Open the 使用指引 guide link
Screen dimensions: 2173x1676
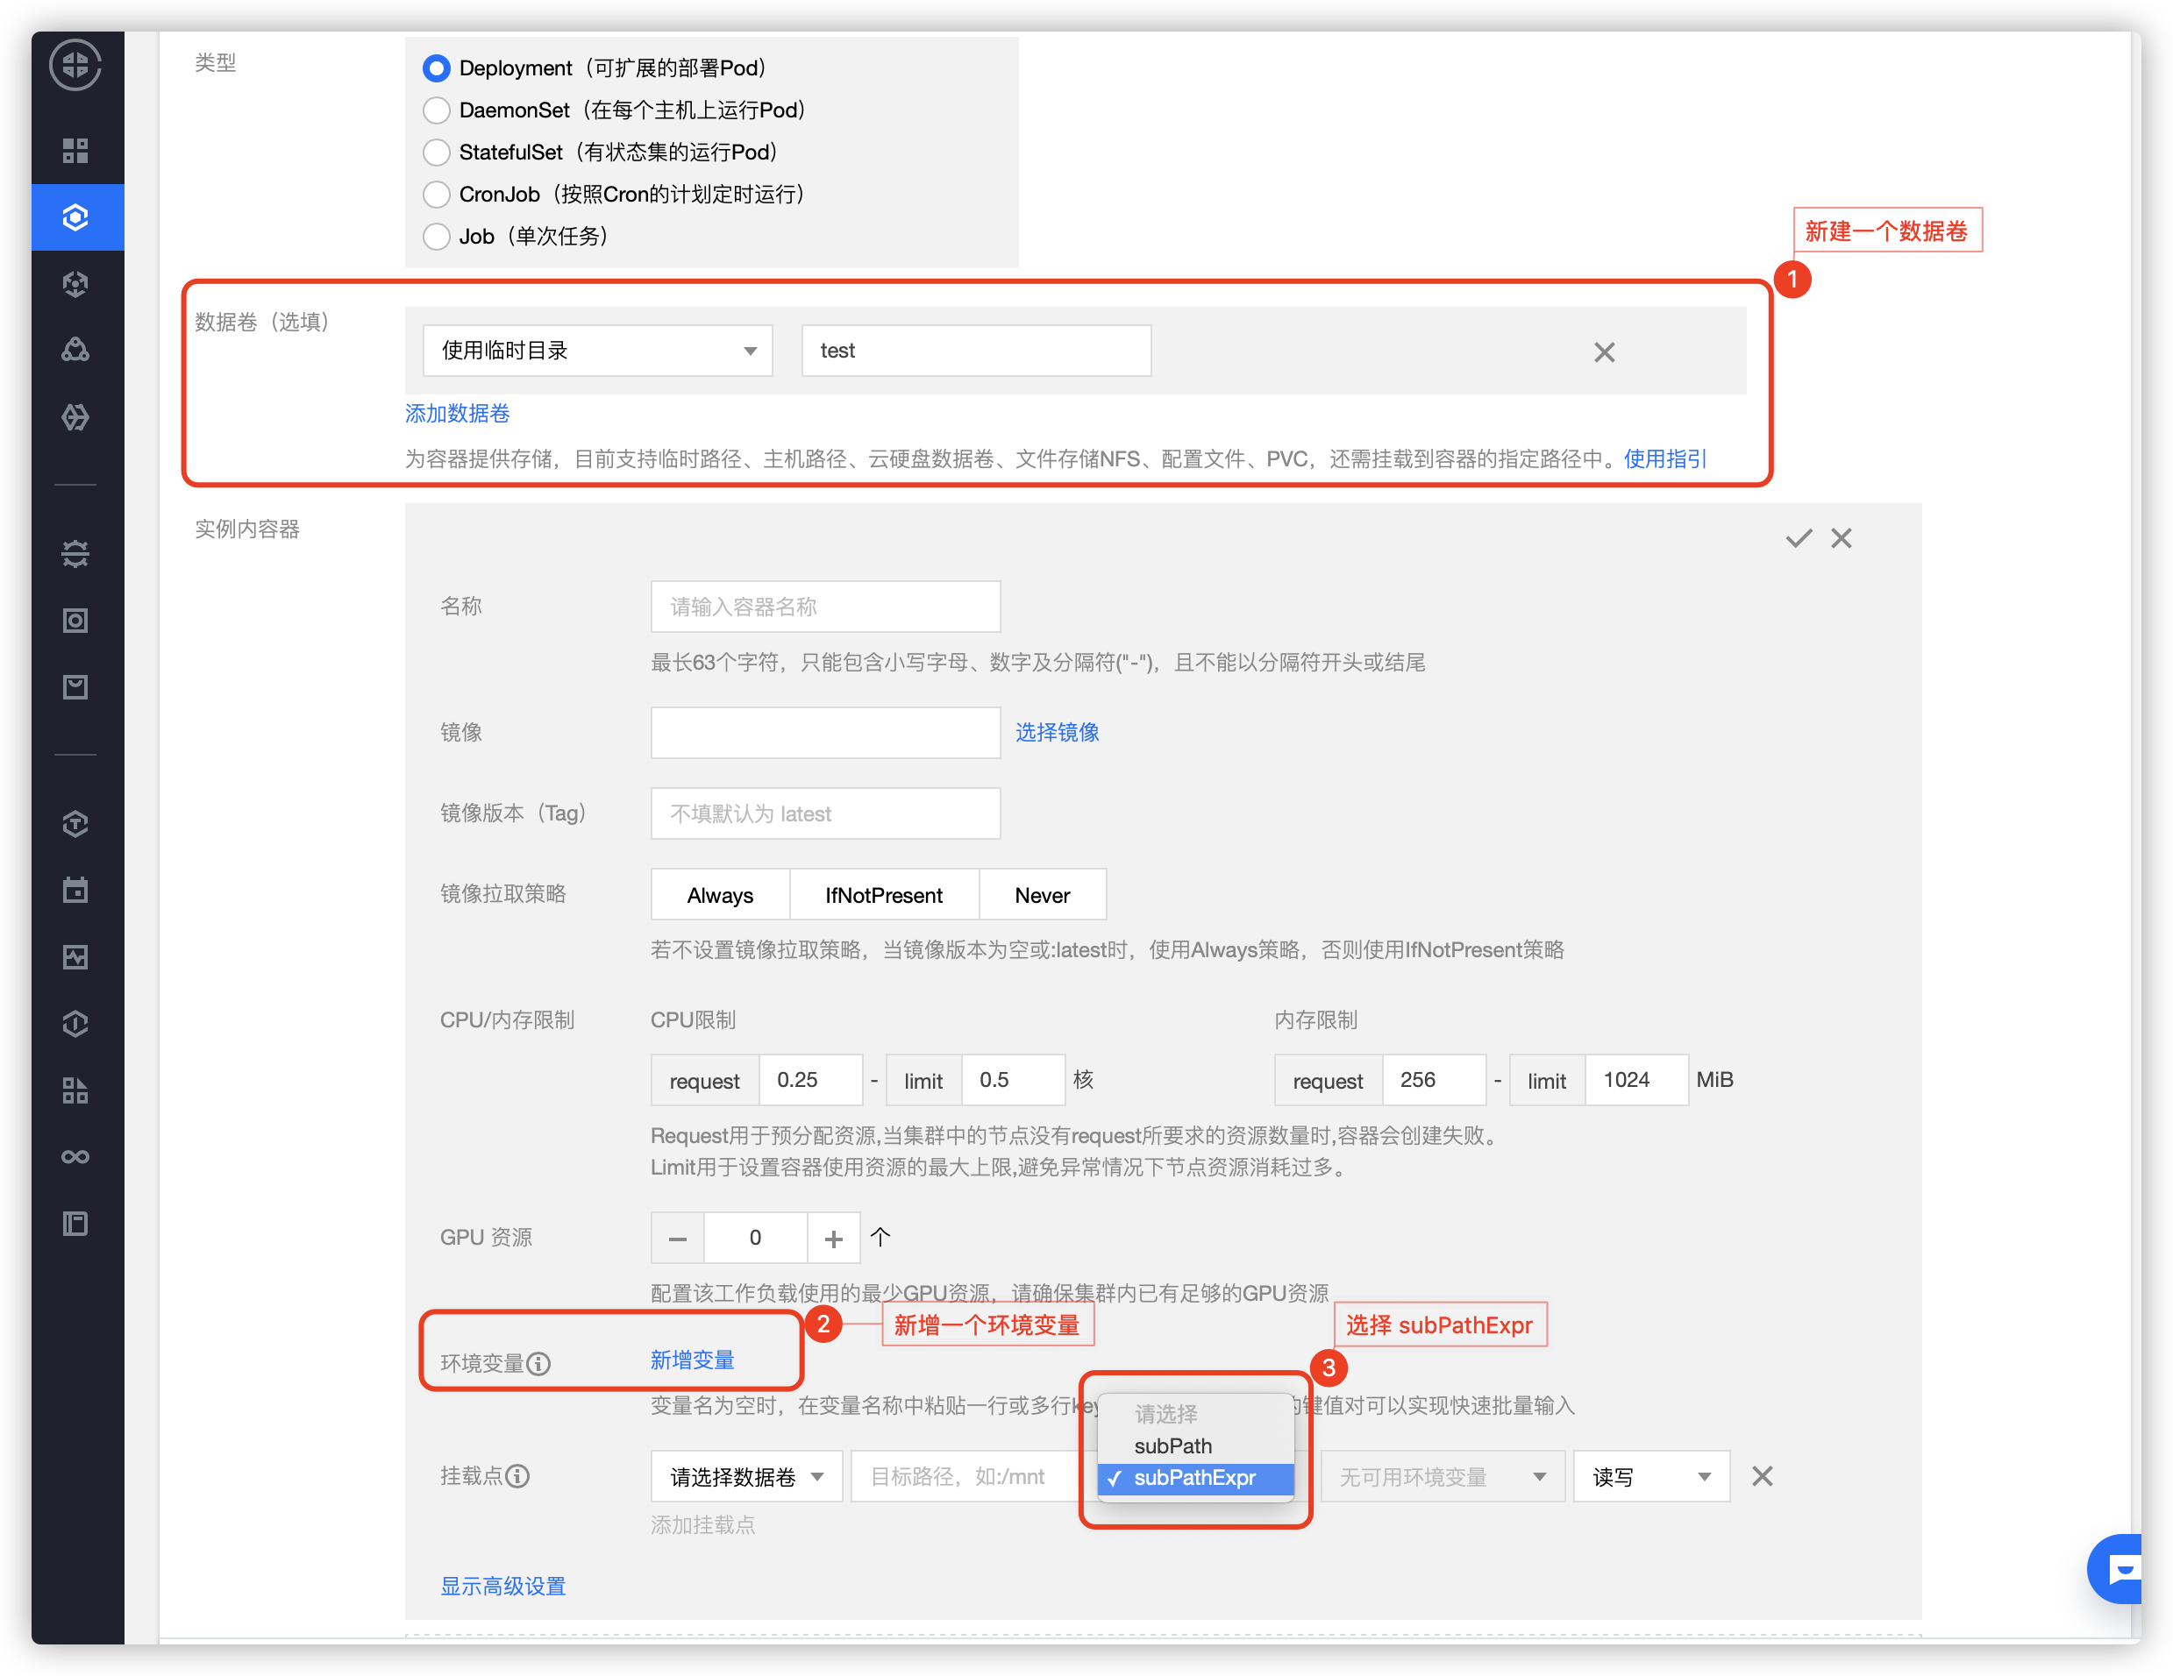[1665, 458]
